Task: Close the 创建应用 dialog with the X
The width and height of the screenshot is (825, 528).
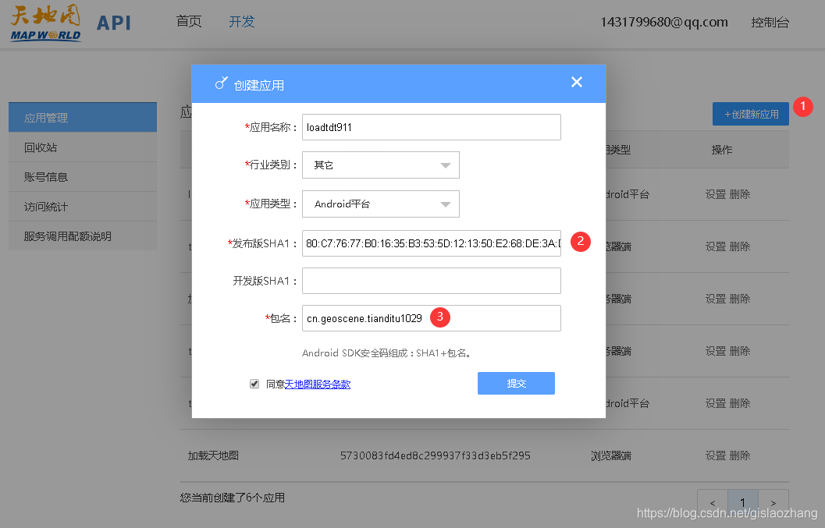Action: [x=577, y=82]
